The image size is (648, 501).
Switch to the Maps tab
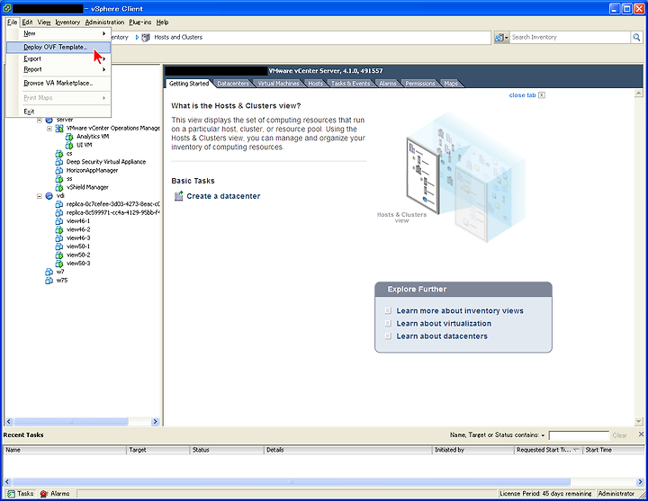point(451,84)
